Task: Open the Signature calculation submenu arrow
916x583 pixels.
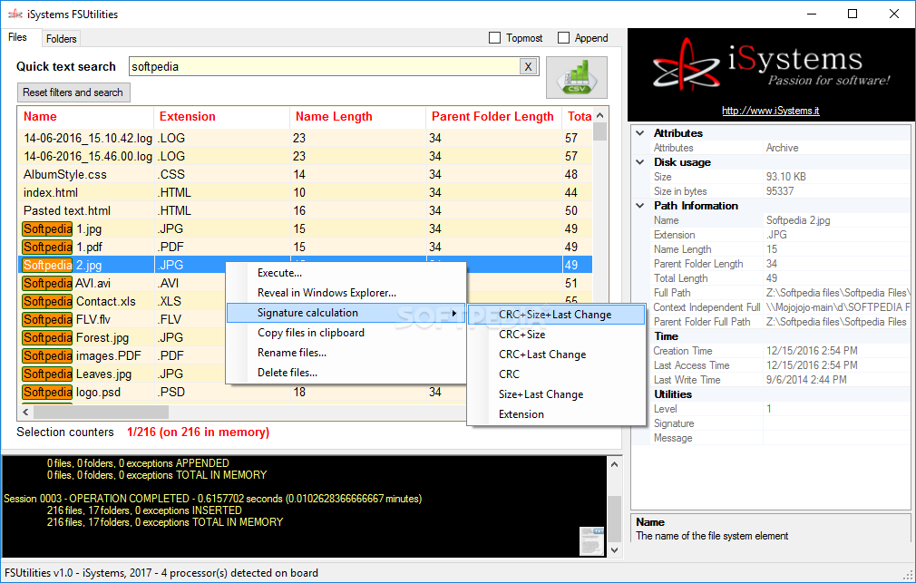Action: [453, 313]
